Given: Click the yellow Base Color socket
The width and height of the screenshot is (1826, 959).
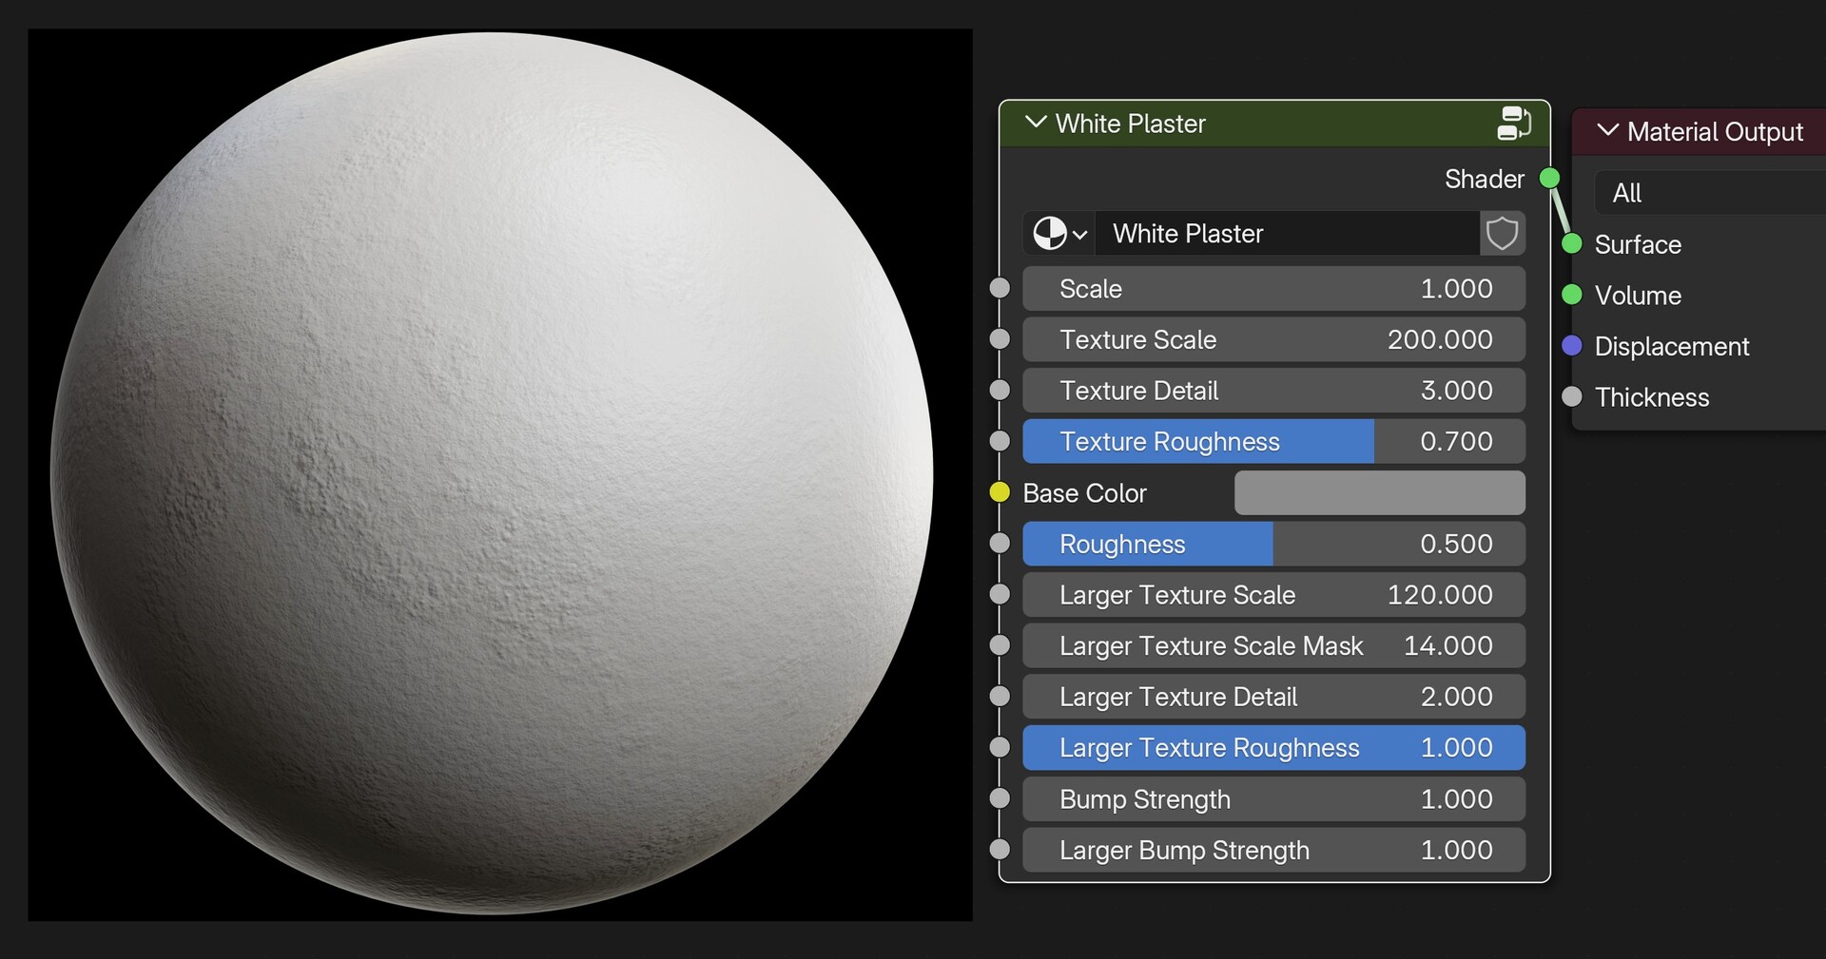Looking at the screenshot, I should (1000, 492).
